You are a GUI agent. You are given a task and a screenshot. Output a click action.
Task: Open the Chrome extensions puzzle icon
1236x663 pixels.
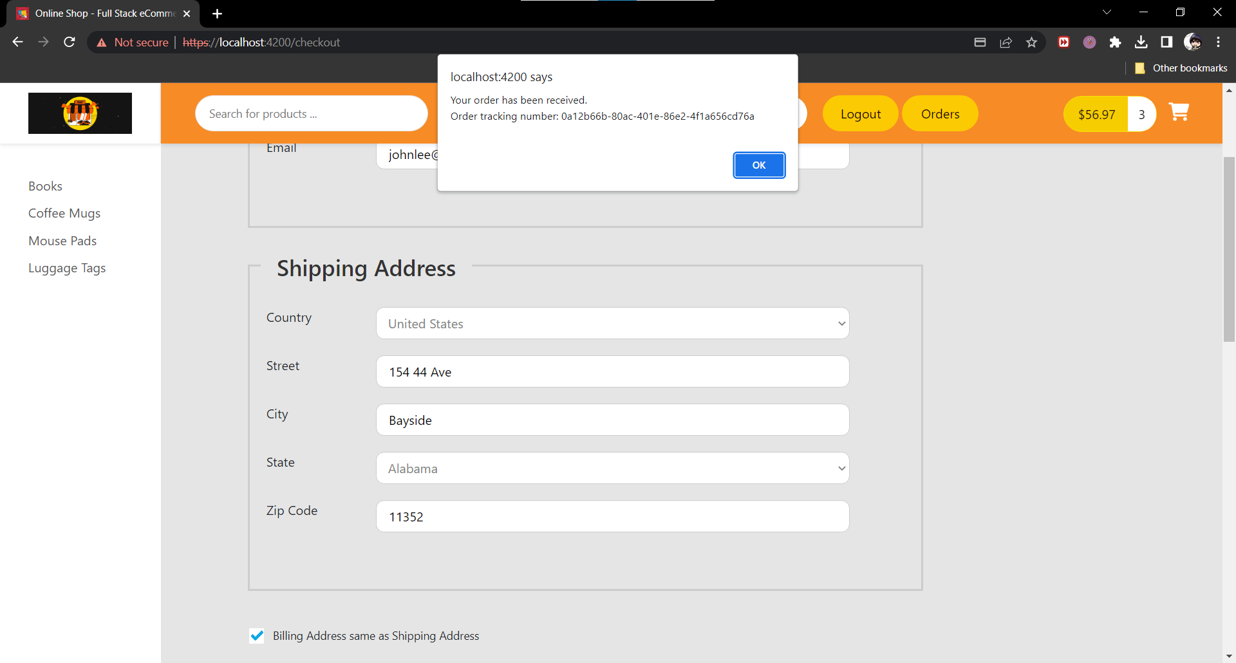coord(1116,42)
